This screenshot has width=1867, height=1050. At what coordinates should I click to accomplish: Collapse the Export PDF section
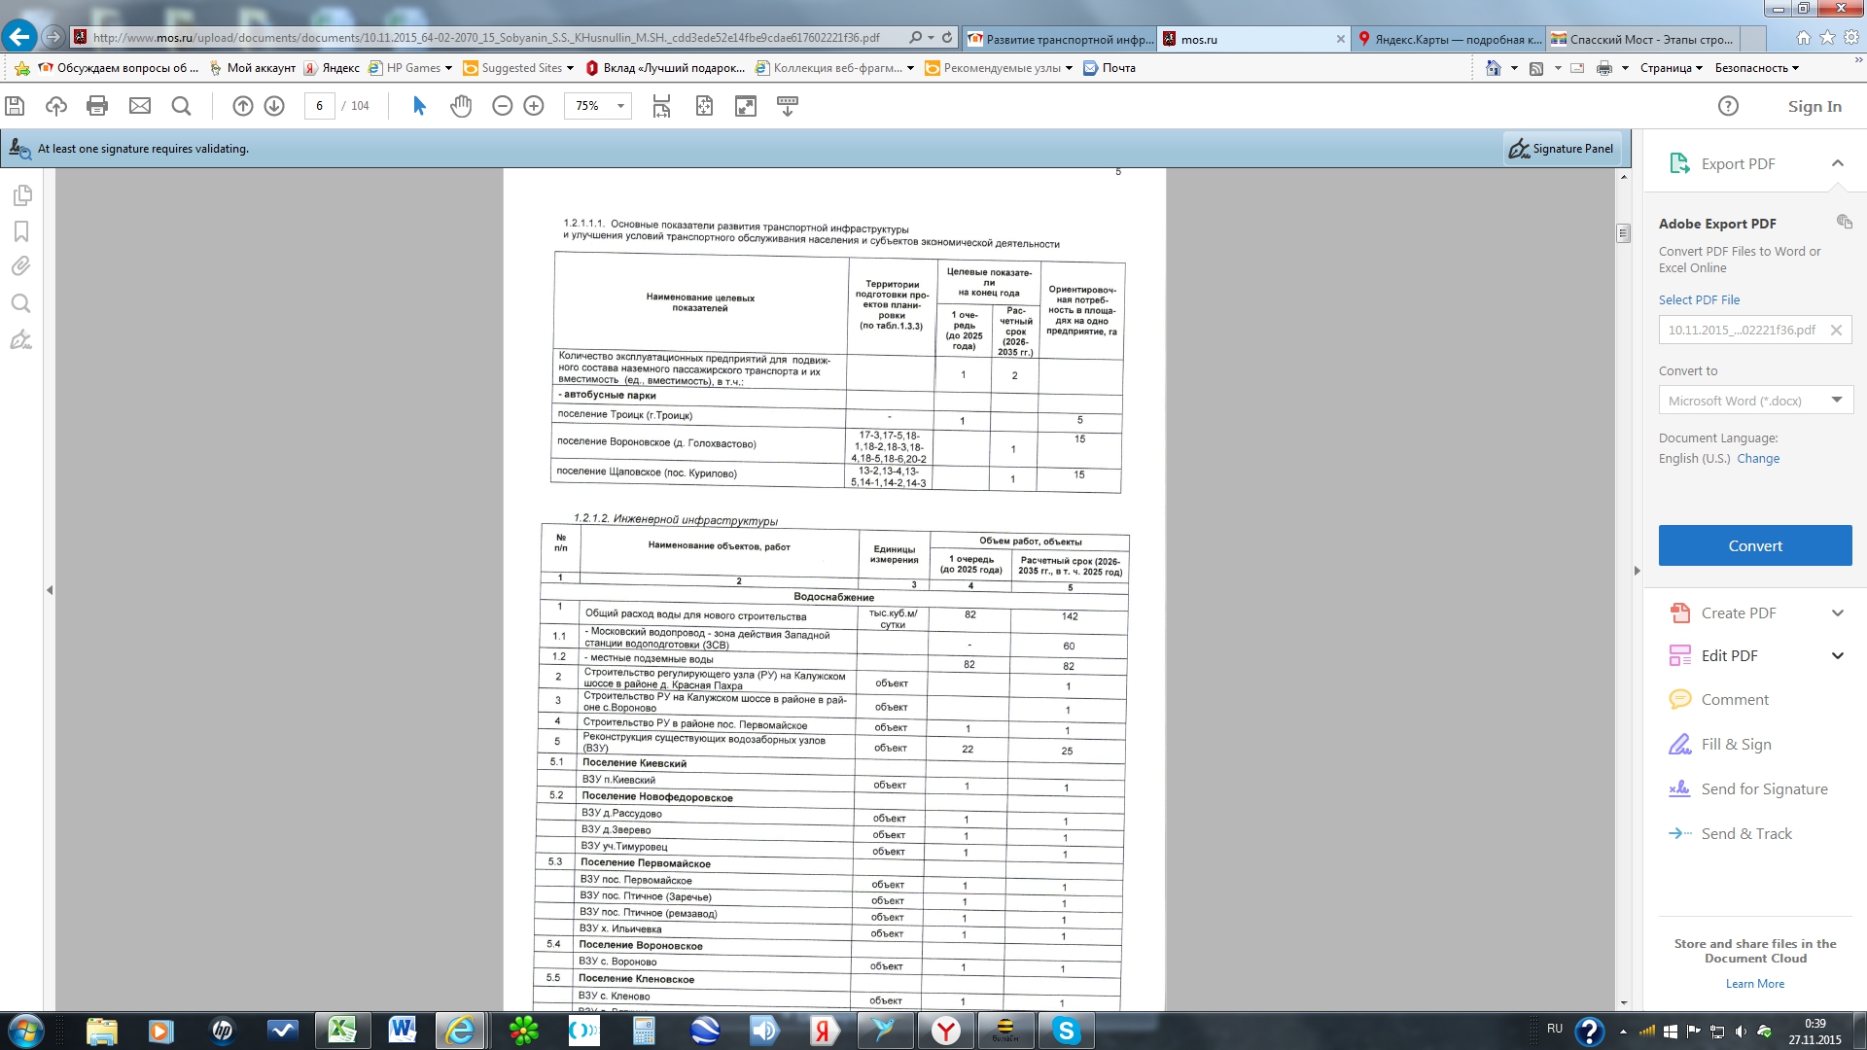1837,163
